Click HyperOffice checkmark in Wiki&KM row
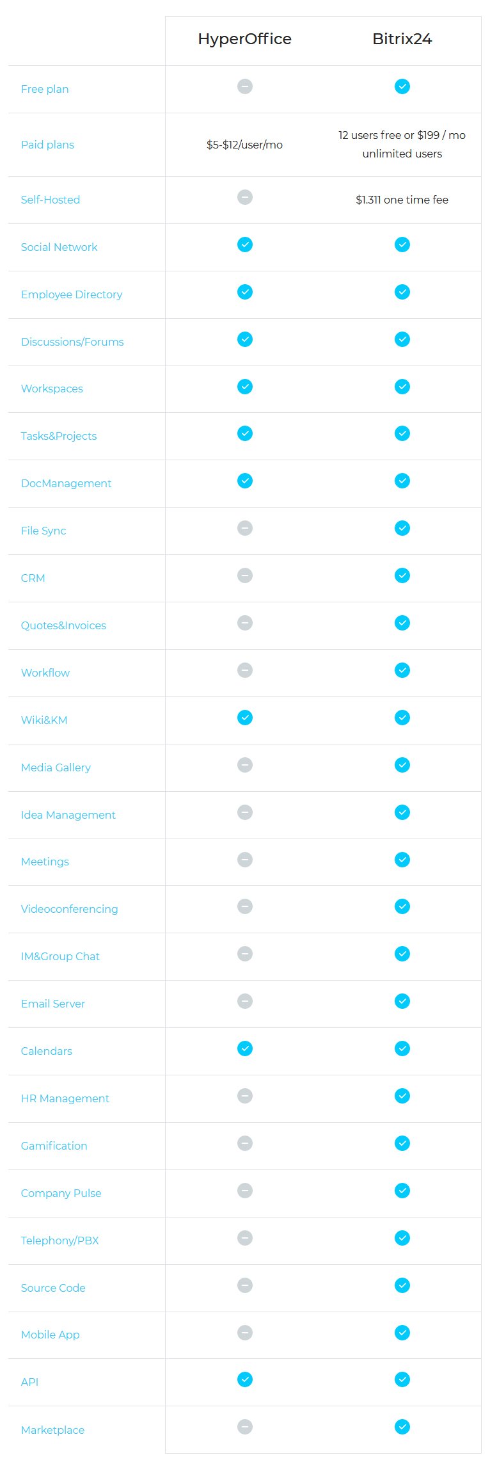The width and height of the screenshot is (490, 1462). click(x=244, y=718)
